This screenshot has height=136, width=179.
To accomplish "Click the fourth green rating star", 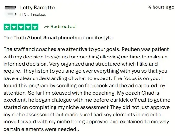I will [x=28, y=27].
